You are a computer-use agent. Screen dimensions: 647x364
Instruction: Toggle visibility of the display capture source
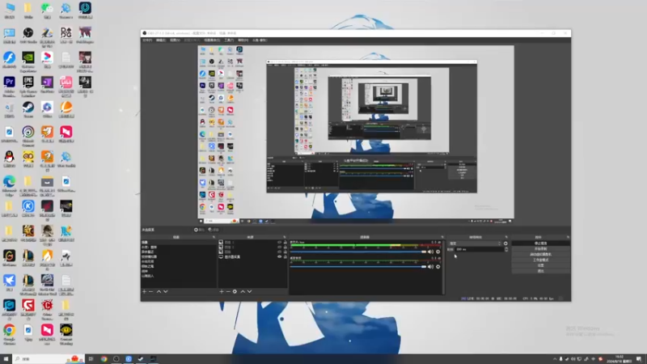[x=279, y=256]
